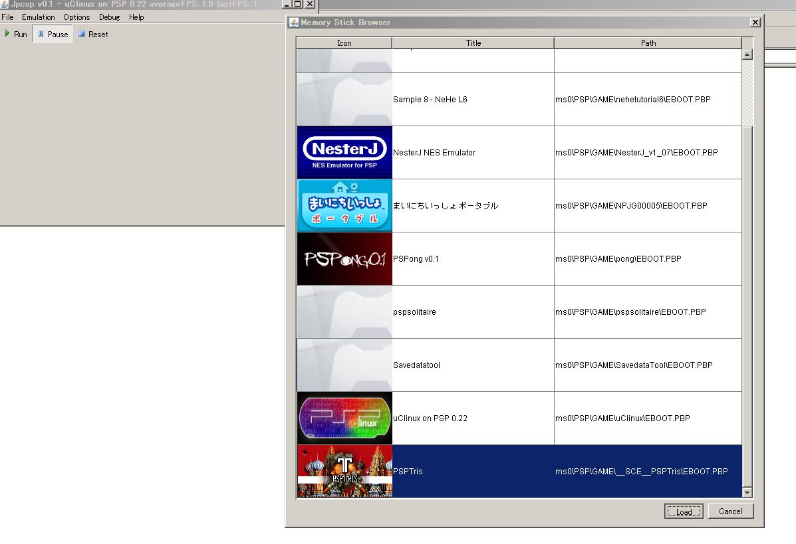This screenshot has height=544, width=796.
Task: Click the Icon column header
Action: coord(344,43)
